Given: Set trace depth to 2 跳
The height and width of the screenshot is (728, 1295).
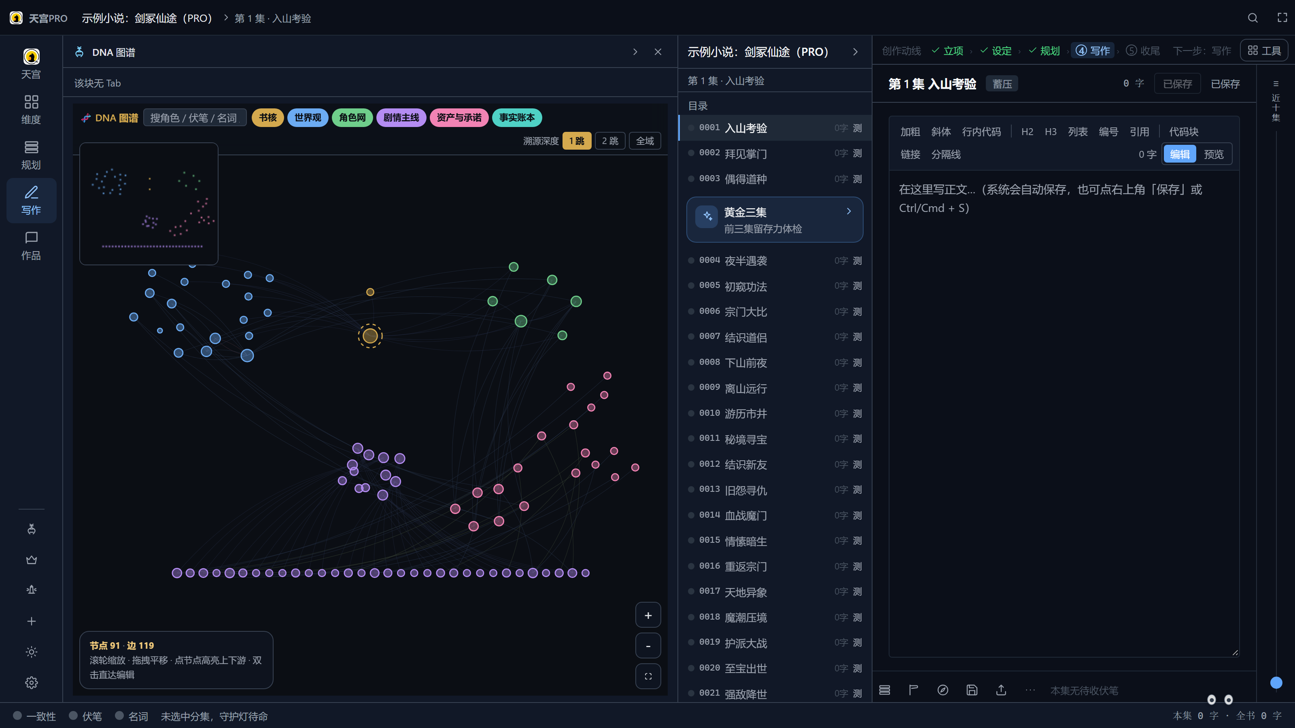Looking at the screenshot, I should pyautogui.click(x=610, y=141).
